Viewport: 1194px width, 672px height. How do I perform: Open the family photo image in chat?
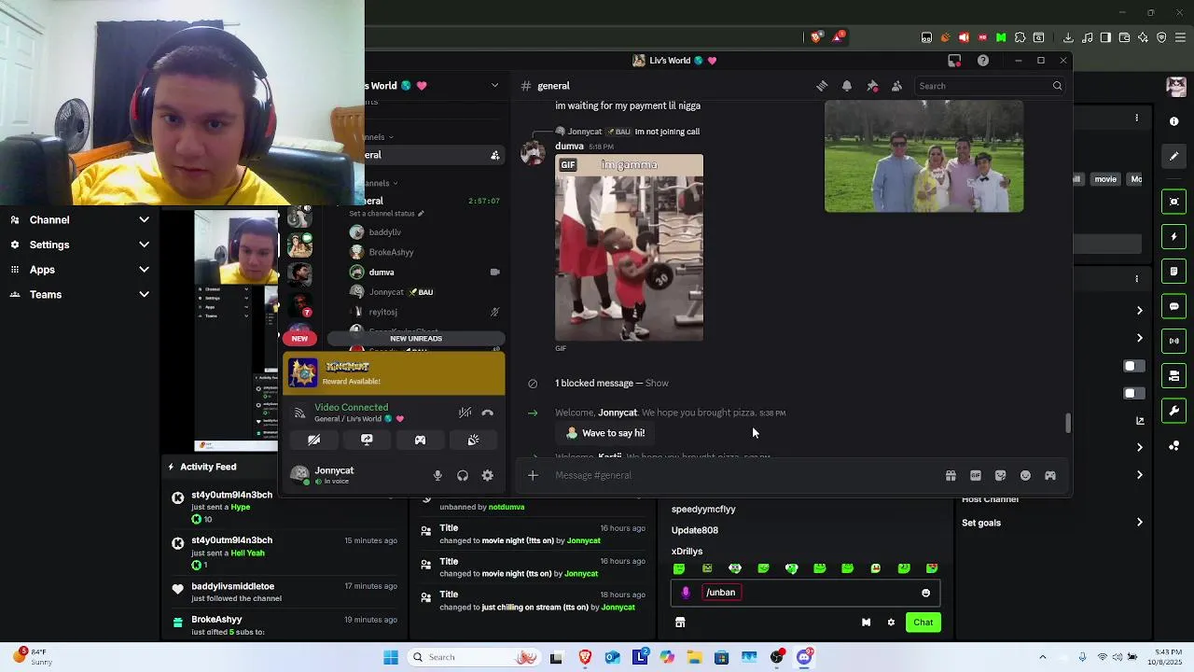point(923,157)
